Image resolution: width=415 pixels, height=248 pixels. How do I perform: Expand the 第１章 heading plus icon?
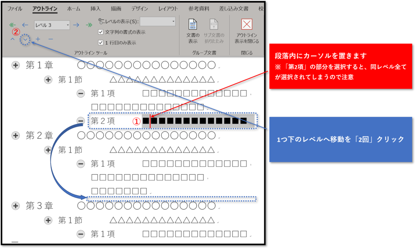[x=15, y=65]
